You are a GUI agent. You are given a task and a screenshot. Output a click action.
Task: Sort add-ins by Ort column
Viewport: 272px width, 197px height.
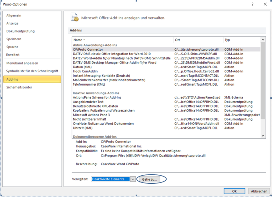pyautogui.click(x=198, y=40)
